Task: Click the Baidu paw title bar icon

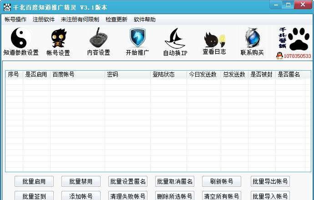Action: pyautogui.click(x=7, y=7)
